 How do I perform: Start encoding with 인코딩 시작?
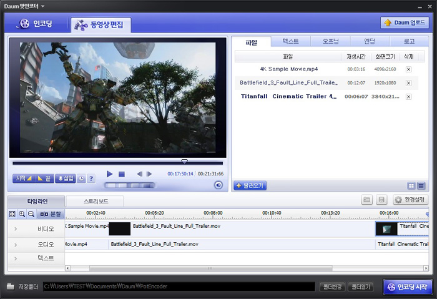click(408, 287)
